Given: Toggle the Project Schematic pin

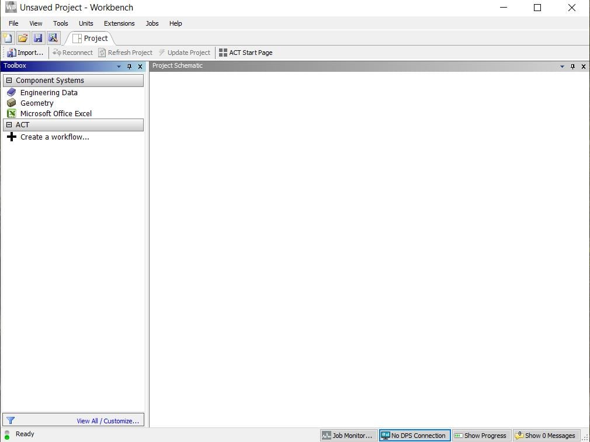Looking at the screenshot, I should tap(572, 67).
